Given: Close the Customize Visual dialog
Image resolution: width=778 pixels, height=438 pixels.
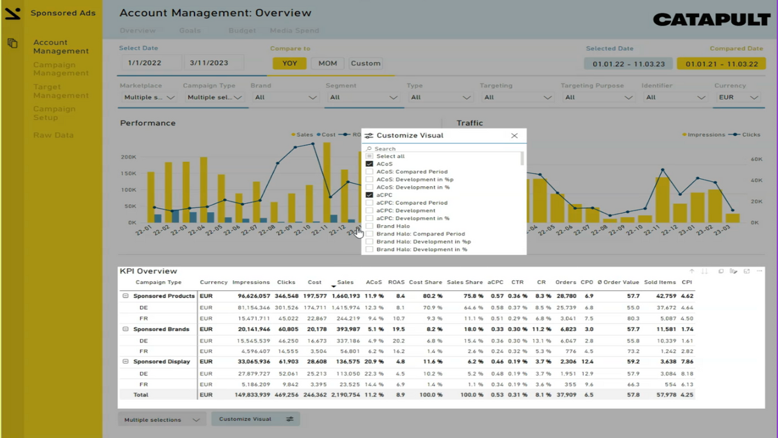Looking at the screenshot, I should click(514, 136).
